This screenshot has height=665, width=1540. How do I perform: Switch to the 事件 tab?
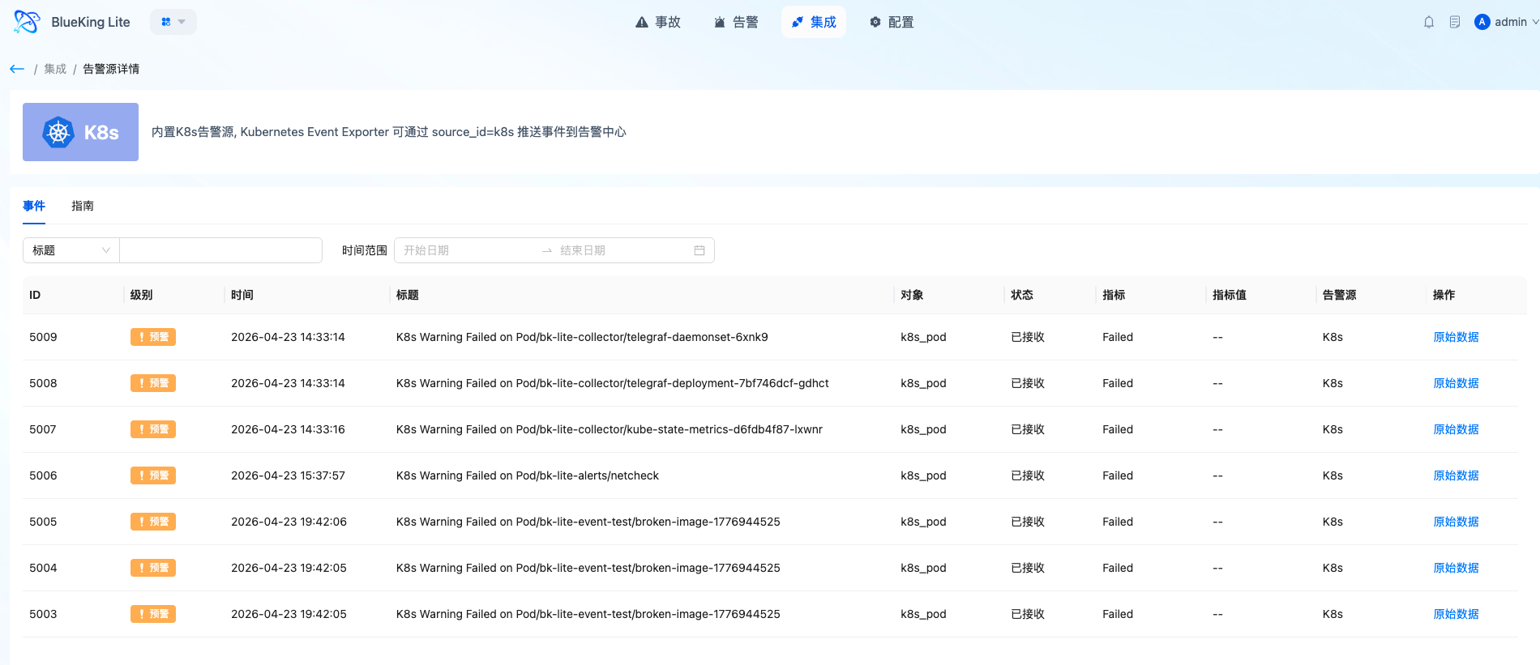pos(34,206)
